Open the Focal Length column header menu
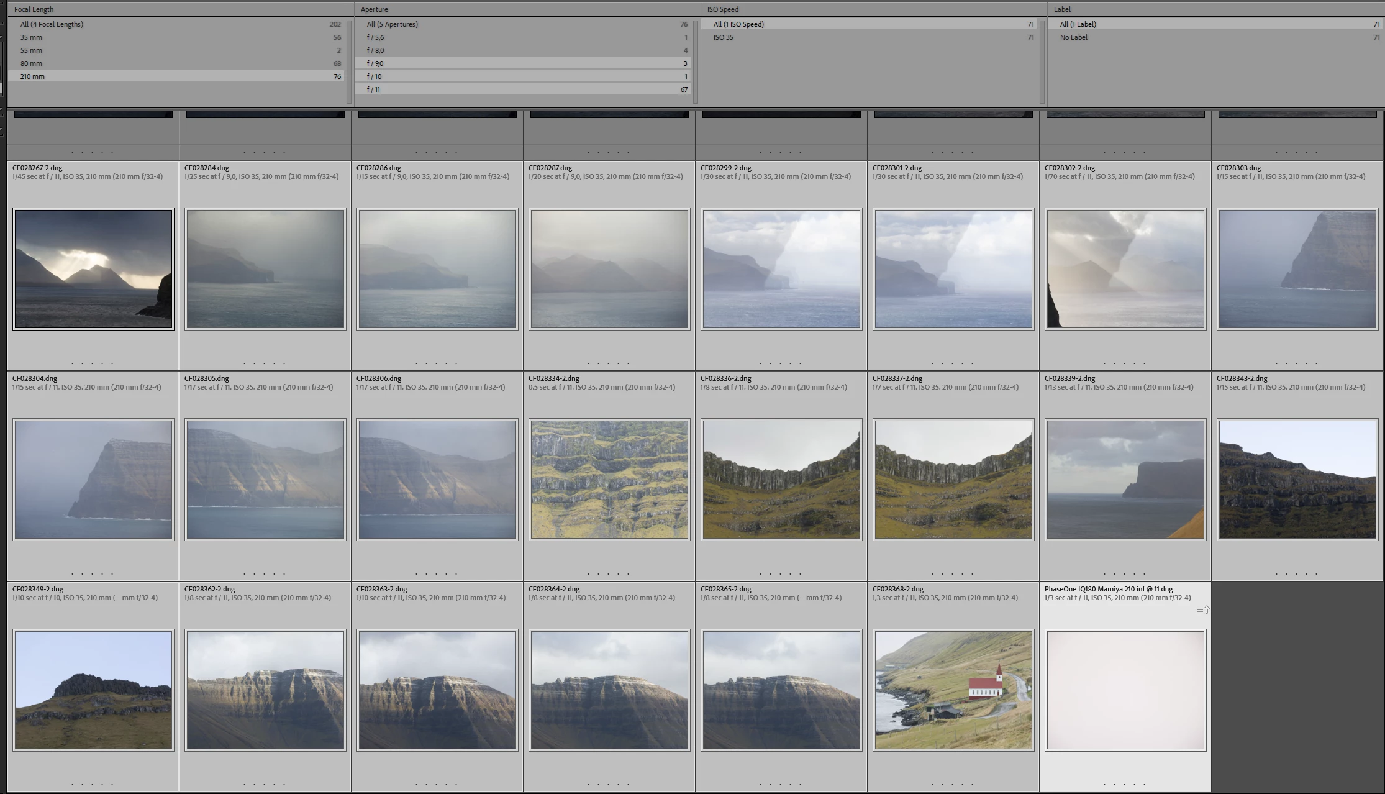Image resolution: width=1385 pixels, height=794 pixels. (x=34, y=9)
